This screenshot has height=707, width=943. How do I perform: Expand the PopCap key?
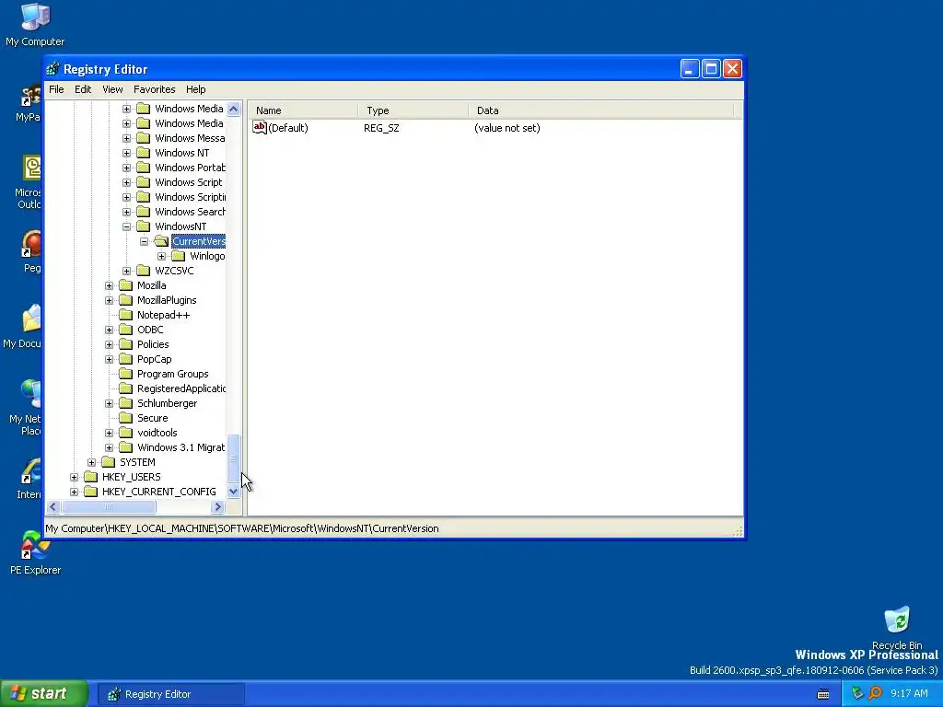coord(109,359)
